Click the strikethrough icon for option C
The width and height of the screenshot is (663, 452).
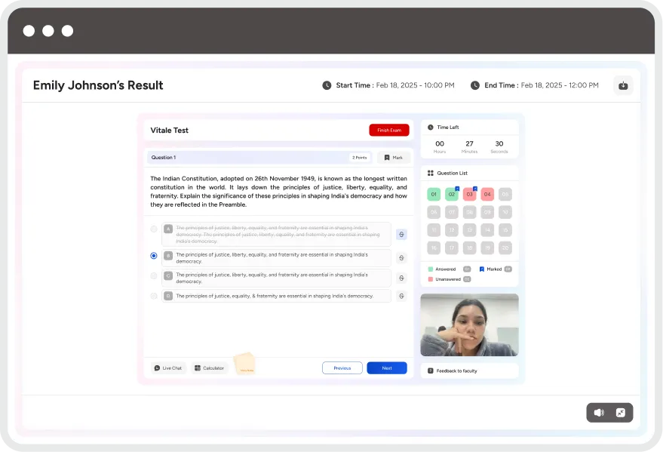401,278
